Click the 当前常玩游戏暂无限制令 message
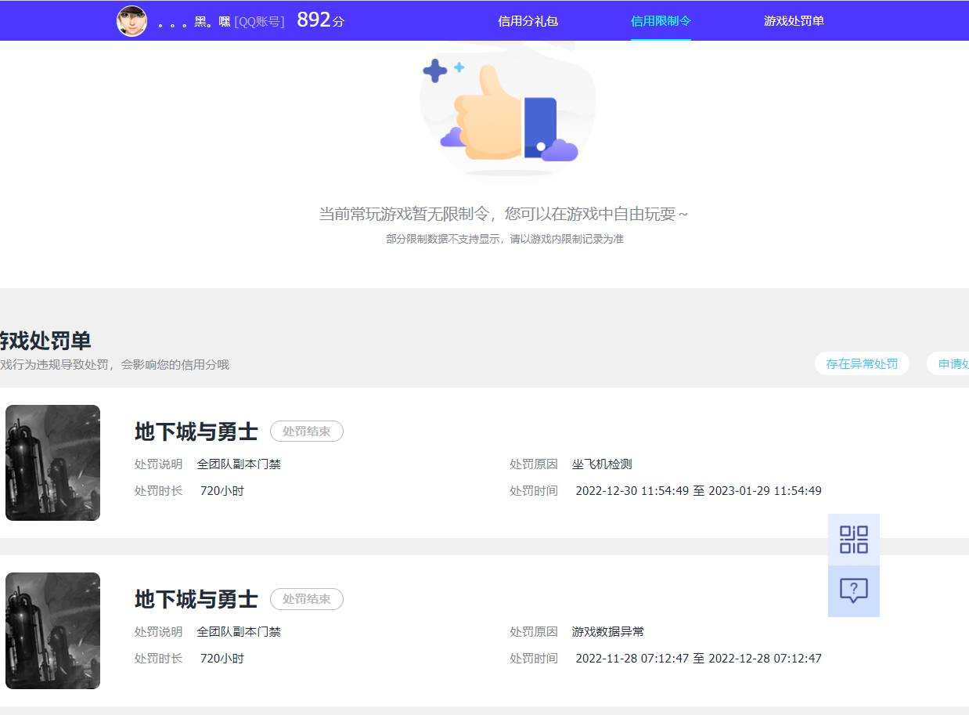The width and height of the screenshot is (969, 715). (x=504, y=214)
